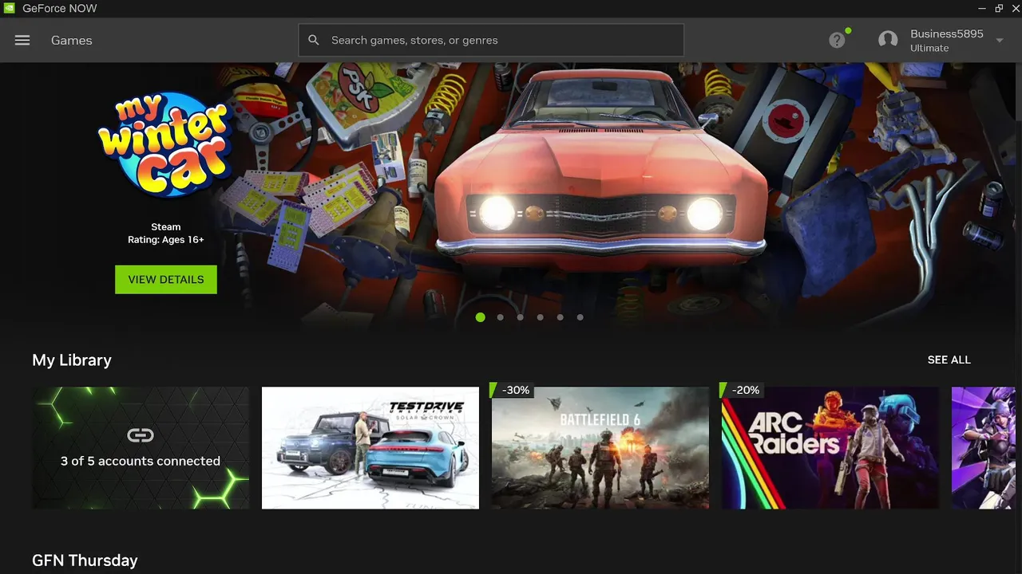Click the user profile avatar icon
The height and width of the screenshot is (574, 1022).
(888, 40)
